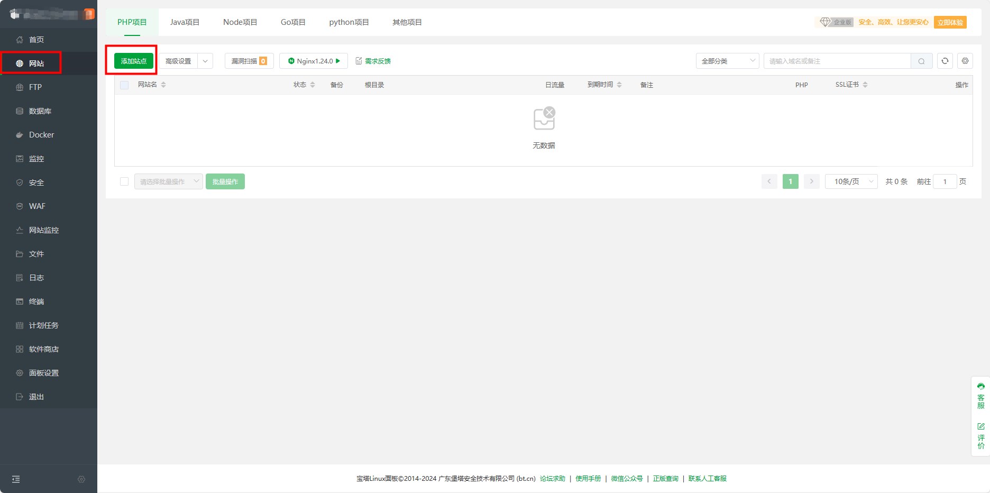Sort by SSL证书 column arrows

pos(865,85)
